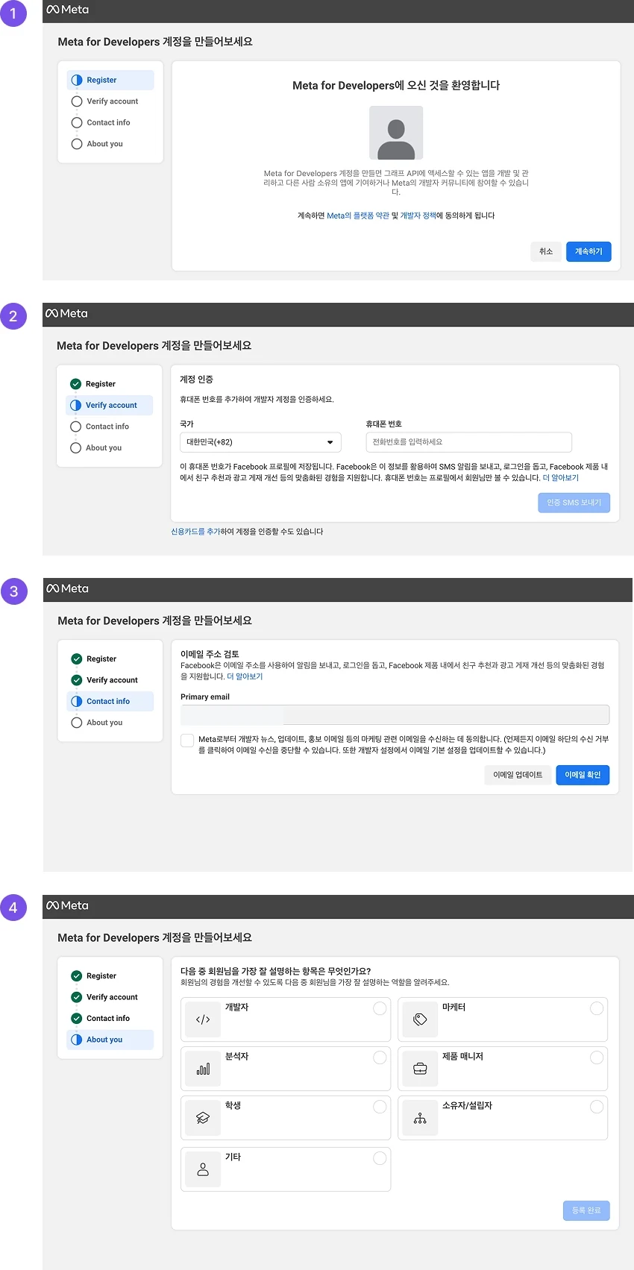Click the Meta logo above the role selection screen
634x1270 pixels.
click(68, 905)
